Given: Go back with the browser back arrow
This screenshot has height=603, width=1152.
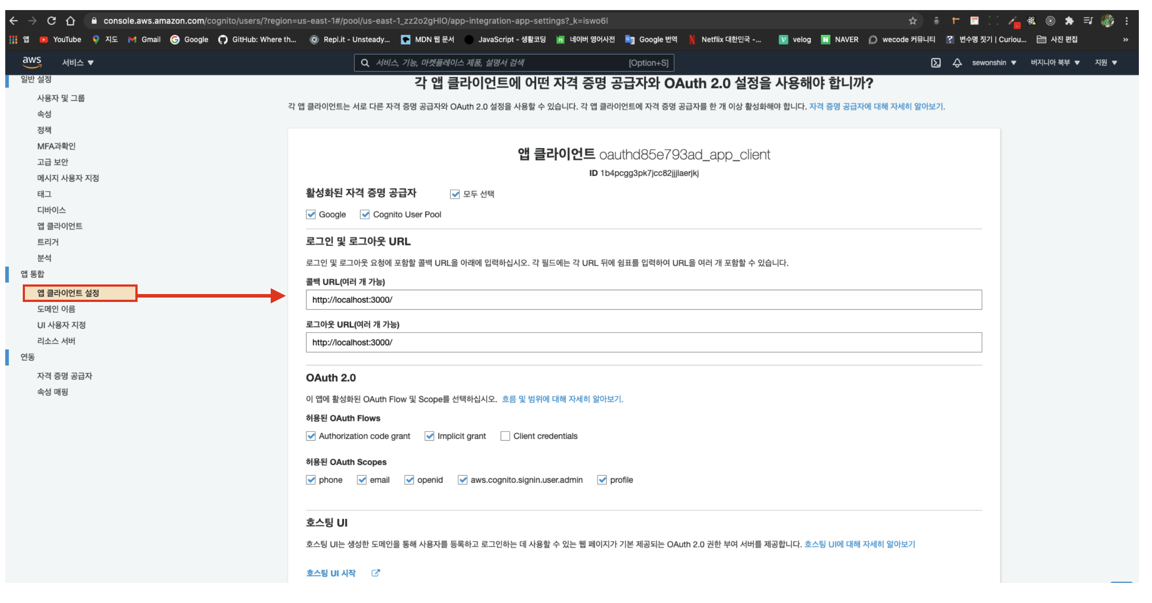Looking at the screenshot, I should tap(14, 21).
